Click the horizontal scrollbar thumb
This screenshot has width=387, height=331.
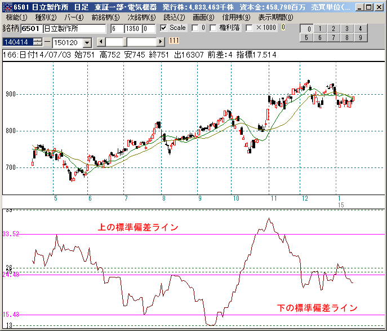click(x=125, y=42)
